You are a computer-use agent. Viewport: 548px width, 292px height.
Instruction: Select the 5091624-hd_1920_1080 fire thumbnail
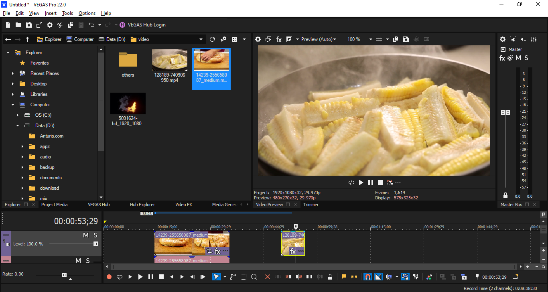[x=128, y=103]
